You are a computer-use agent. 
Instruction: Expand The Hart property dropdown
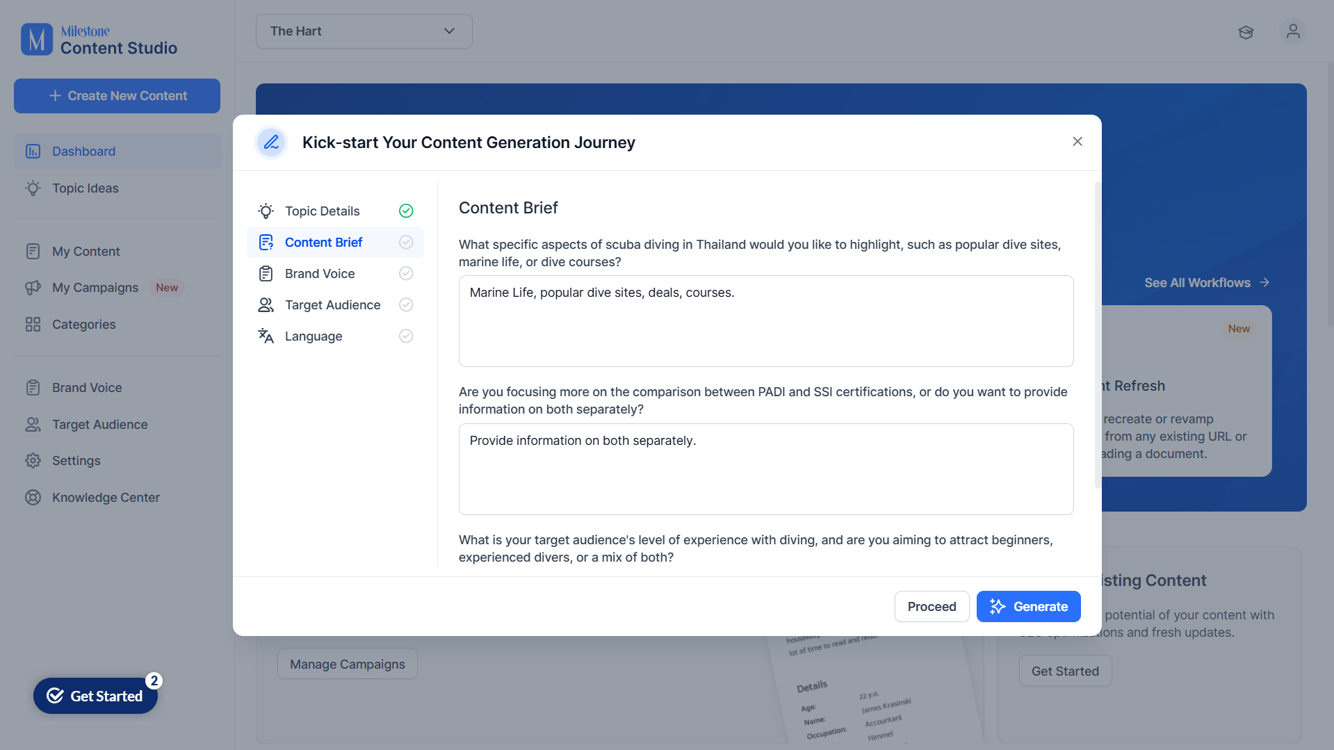coord(364,31)
